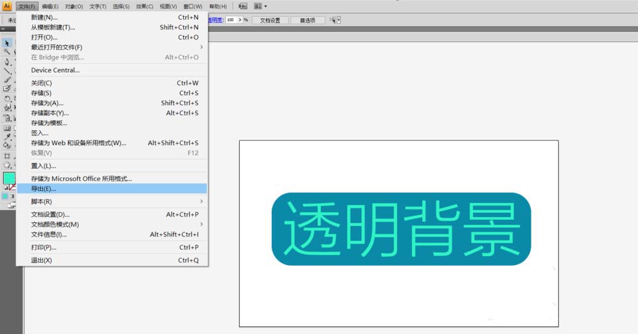Select 存储为(A)... menu entry

click(x=47, y=103)
